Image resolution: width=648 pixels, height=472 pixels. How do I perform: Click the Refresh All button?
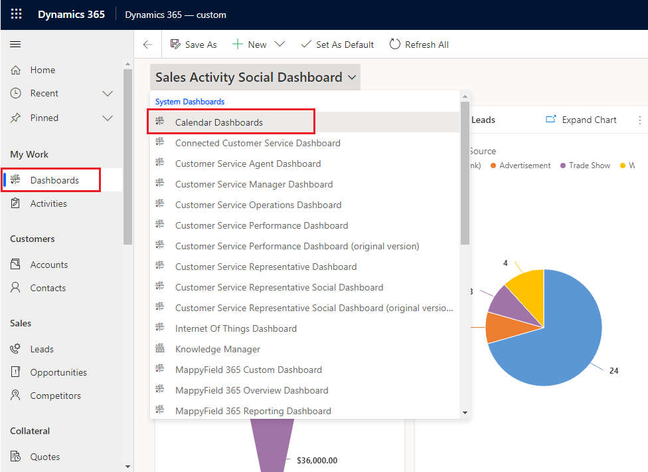click(x=419, y=45)
